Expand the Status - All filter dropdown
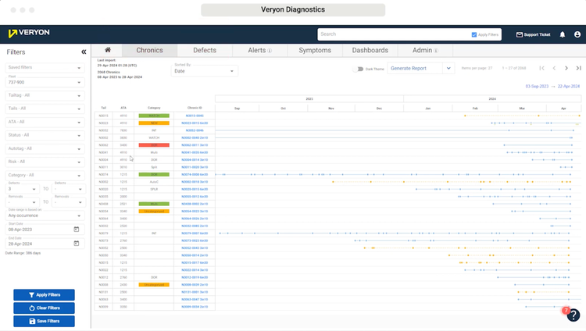Viewport: 586px width, 331px height. point(44,135)
